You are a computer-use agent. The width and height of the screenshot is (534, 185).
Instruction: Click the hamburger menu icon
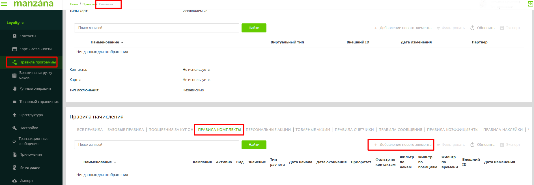tap(4, 4)
